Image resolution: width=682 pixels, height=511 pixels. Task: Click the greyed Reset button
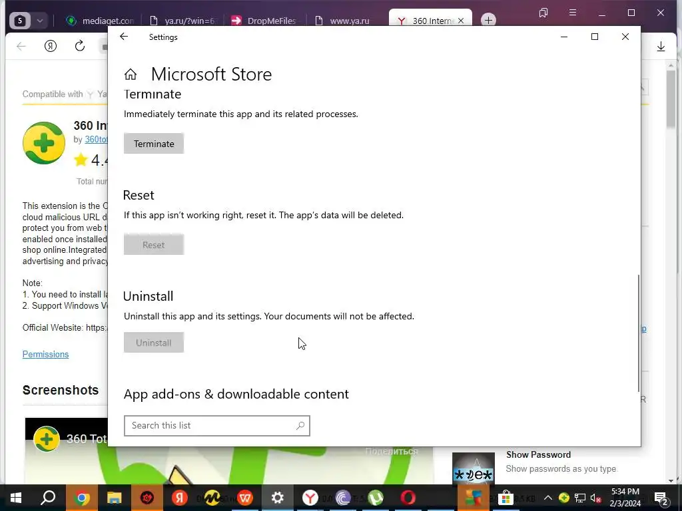[154, 245]
